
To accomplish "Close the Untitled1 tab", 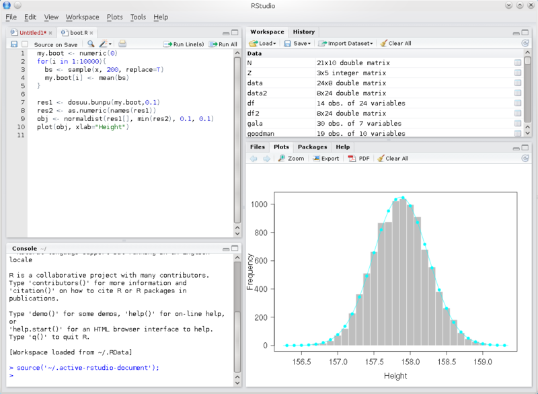I will coord(50,33).
